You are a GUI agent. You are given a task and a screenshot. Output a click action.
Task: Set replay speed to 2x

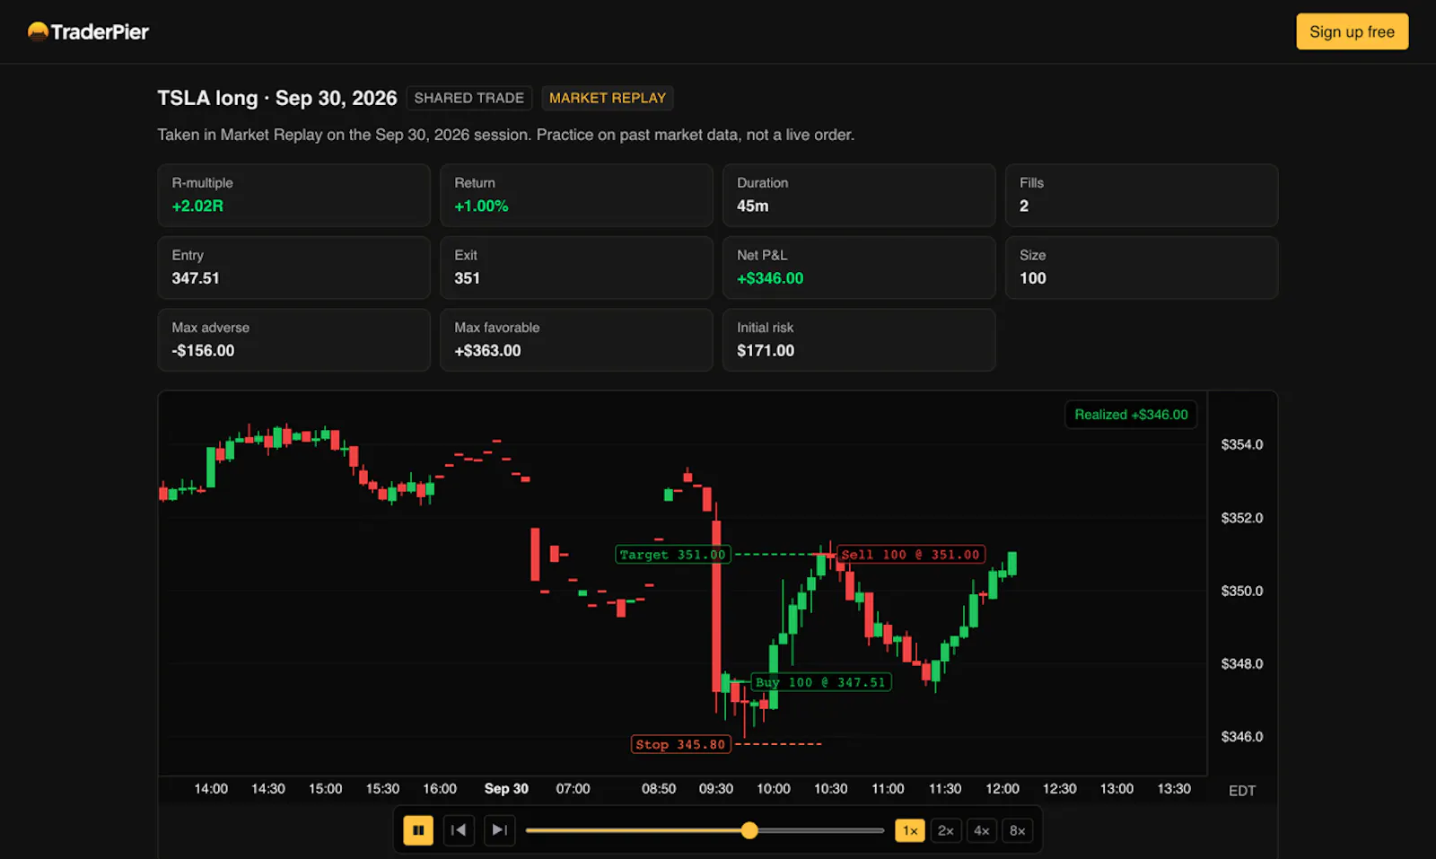coord(946,830)
